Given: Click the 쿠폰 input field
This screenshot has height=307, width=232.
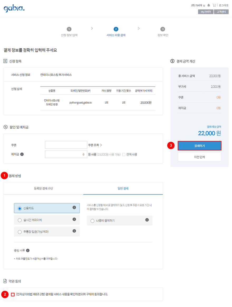Looking at the screenshot, I should 66,145.
